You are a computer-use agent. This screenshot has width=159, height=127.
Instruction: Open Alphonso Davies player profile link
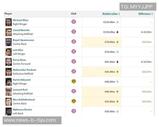coord(22,110)
